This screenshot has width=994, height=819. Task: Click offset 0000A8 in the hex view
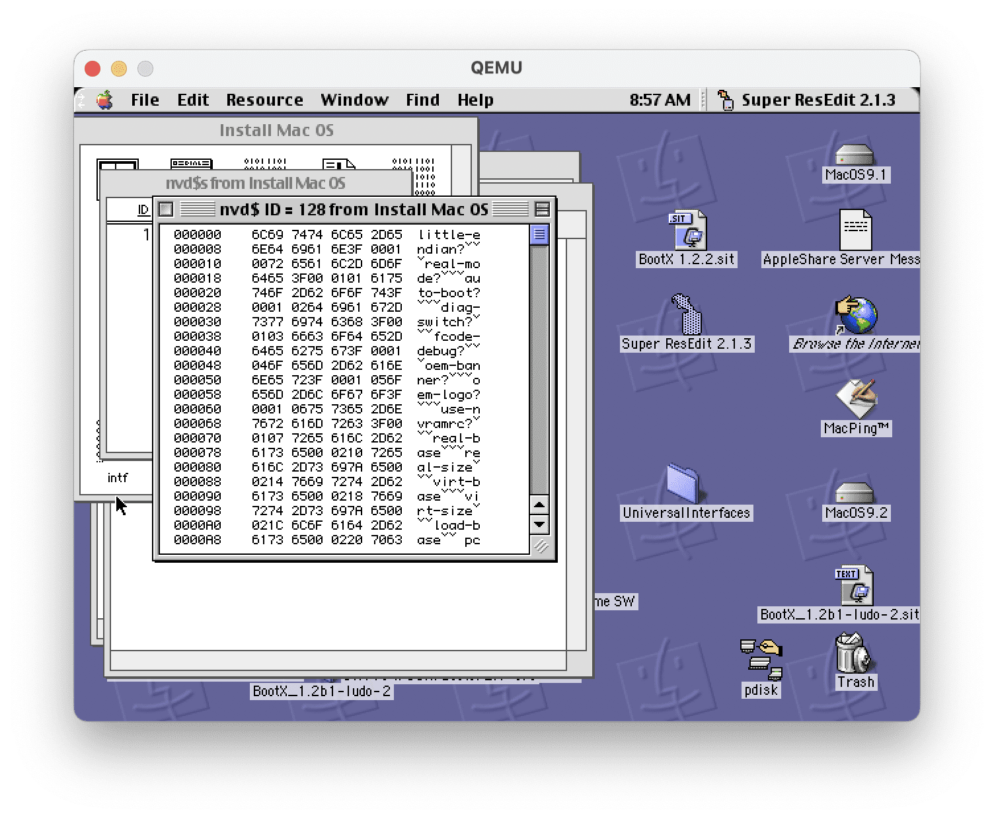(x=197, y=540)
